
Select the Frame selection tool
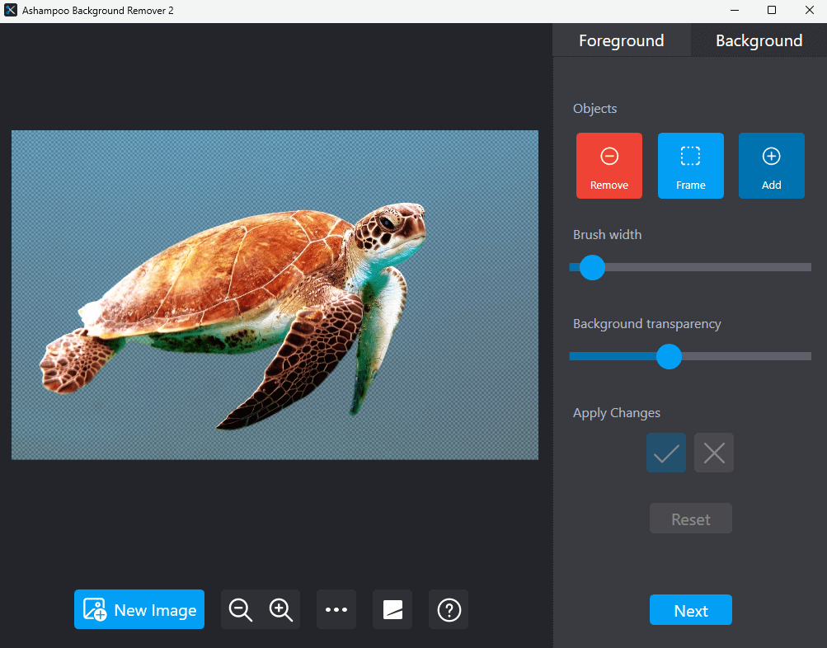click(690, 166)
